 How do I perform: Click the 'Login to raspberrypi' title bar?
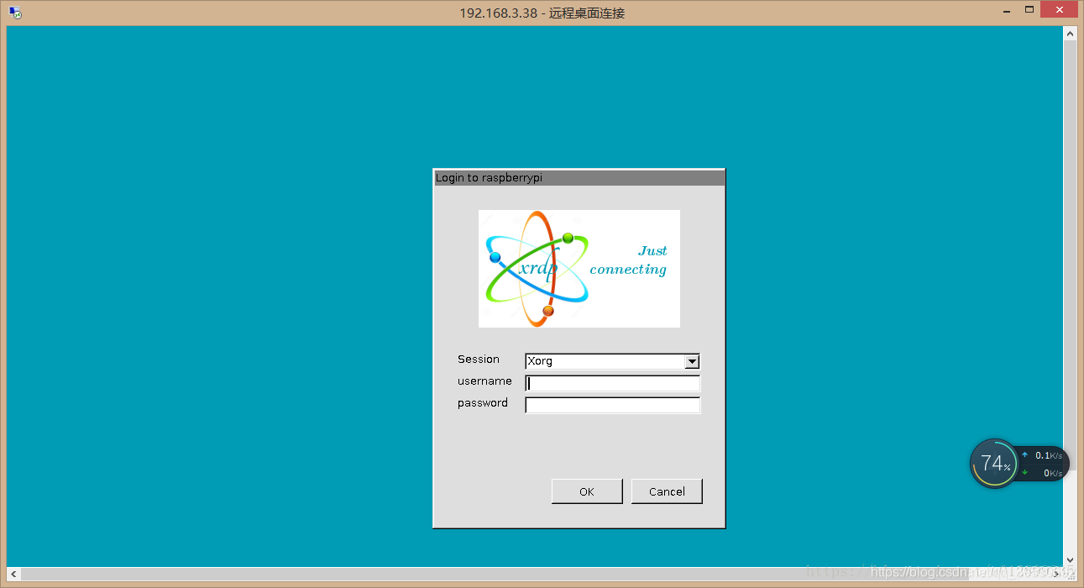579,178
